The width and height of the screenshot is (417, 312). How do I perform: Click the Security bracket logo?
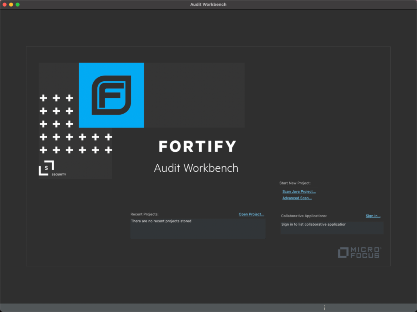pos(52,168)
